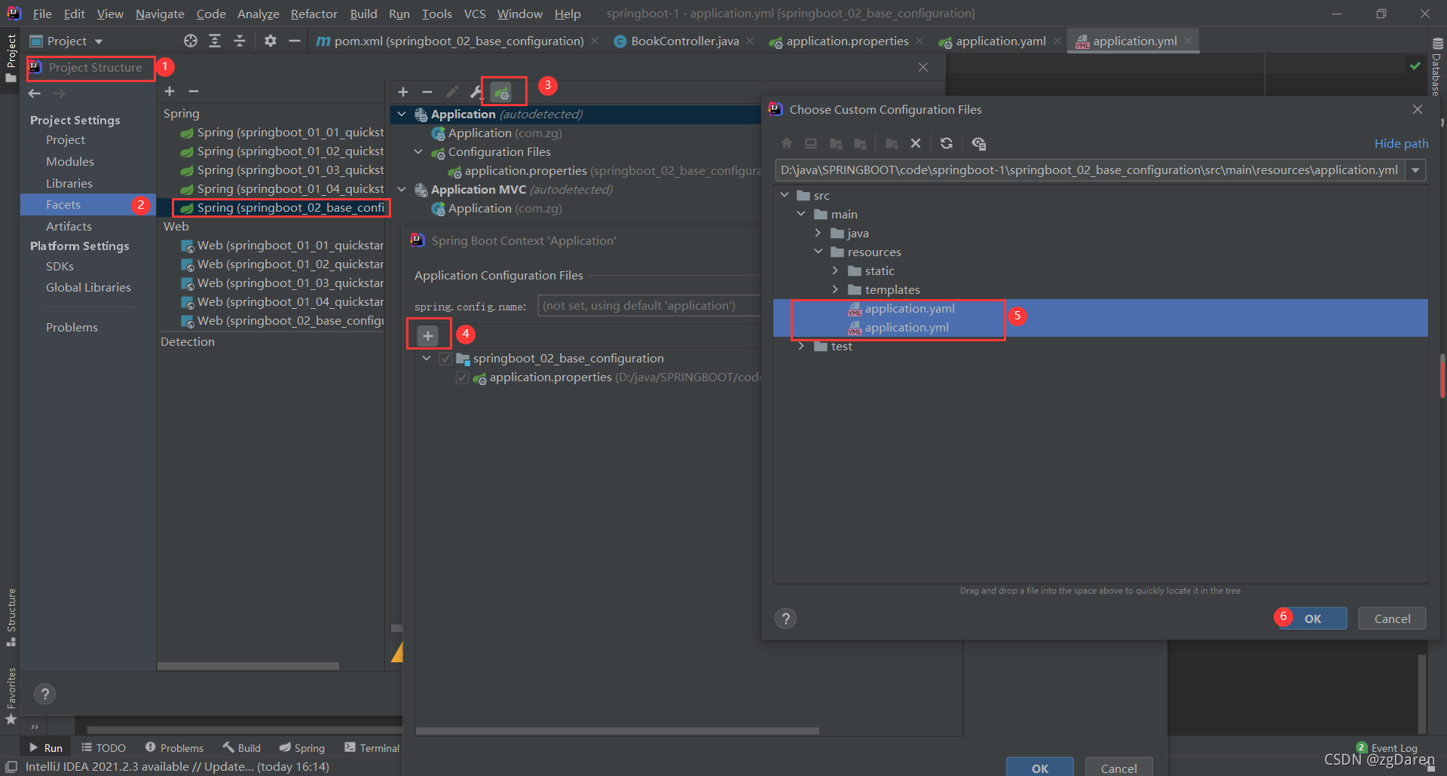This screenshot has height=776, width=1447.
Task: Add a custom configuration file with plus button
Action: (428, 335)
